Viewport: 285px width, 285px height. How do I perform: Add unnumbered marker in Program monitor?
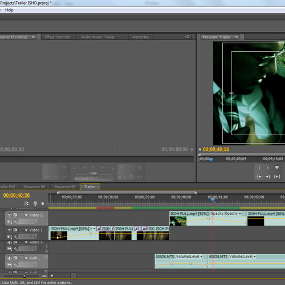[277, 168]
